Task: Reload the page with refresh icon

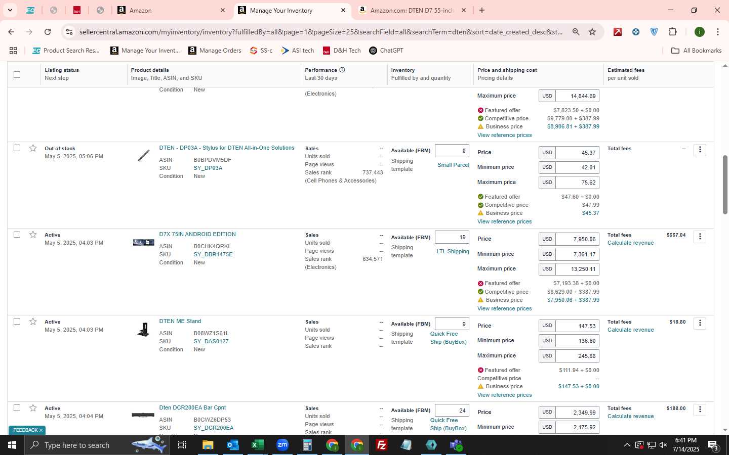Action: (48, 32)
